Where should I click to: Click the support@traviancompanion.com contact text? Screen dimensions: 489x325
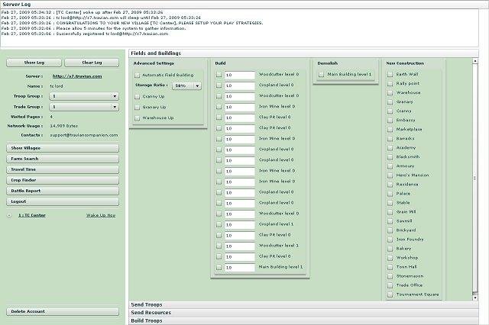coord(84,136)
